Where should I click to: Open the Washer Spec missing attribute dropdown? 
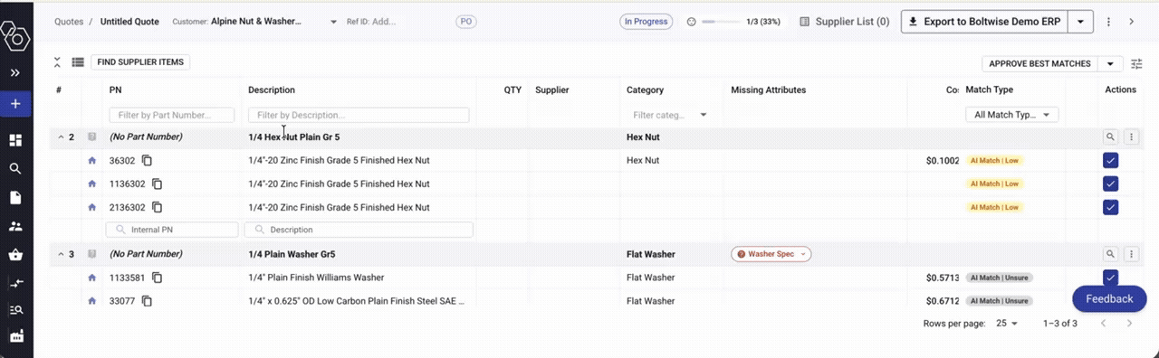771,254
